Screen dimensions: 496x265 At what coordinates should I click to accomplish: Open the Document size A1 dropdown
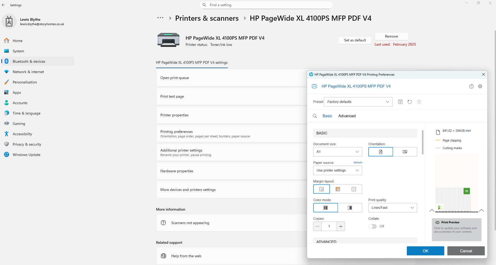[x=337, y=152]
